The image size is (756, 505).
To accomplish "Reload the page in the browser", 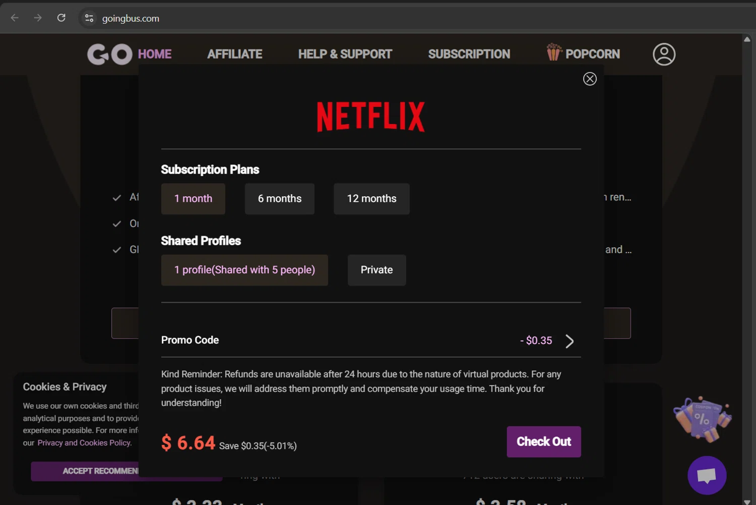I will 61,18.
